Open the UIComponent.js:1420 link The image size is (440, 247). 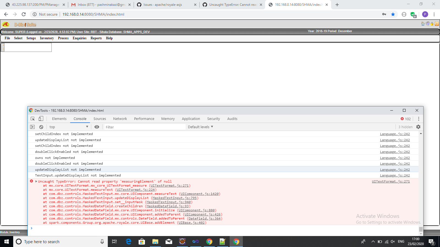click(200, 194)
